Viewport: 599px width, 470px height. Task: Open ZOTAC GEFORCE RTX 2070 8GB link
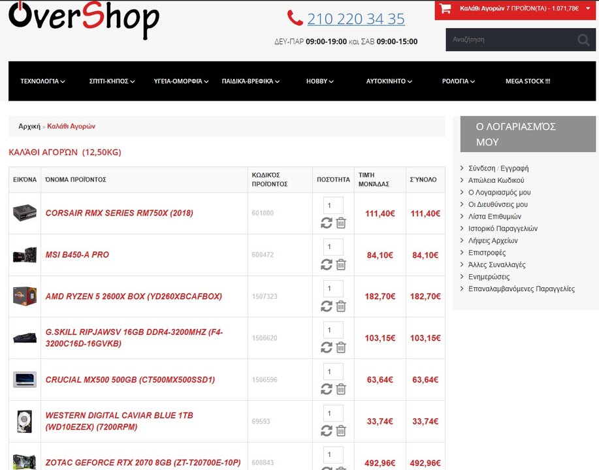(x=143, y=463)
